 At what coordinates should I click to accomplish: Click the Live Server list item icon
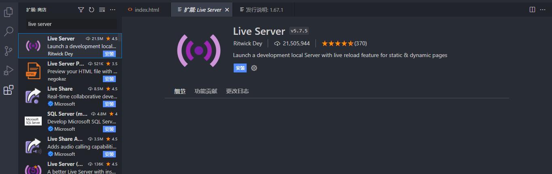coord(33,46)
